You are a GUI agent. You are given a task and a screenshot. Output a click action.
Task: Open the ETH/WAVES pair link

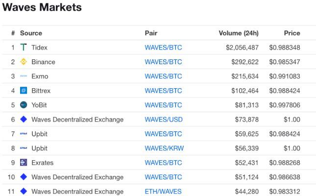click(163, 192)
